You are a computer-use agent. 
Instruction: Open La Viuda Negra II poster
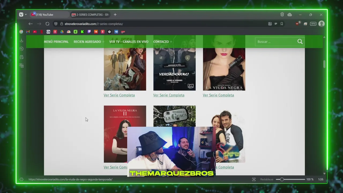[125, 134]
